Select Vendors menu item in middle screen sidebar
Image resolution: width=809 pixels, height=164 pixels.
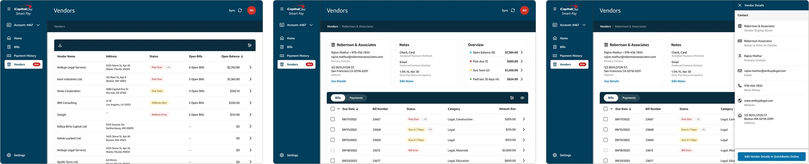(297, 65)
